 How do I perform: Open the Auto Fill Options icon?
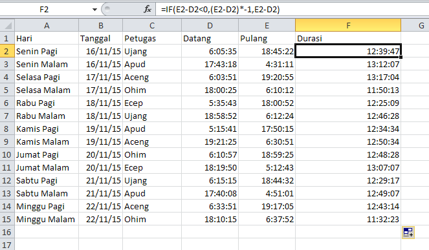click(x=408, y=233)
